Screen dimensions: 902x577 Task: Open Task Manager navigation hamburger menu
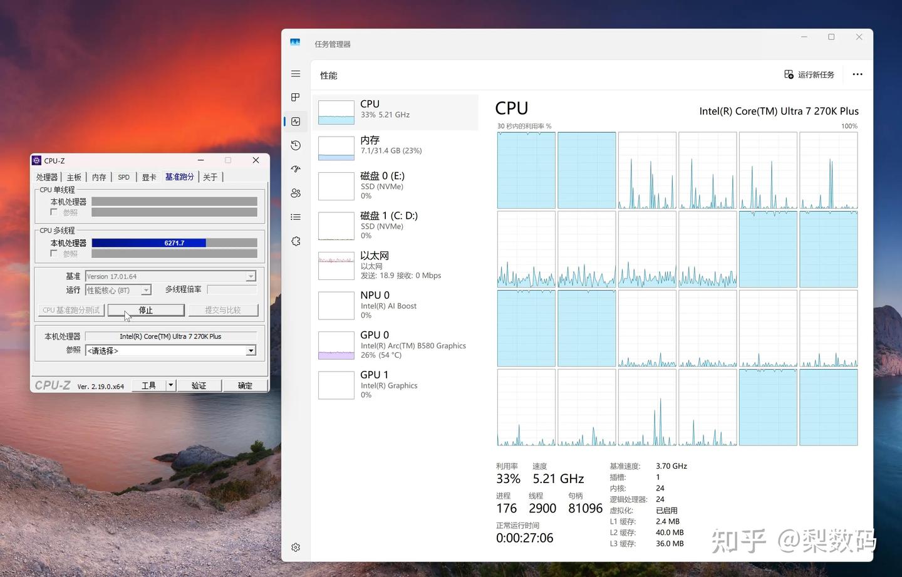pyautogui.click(x=296, y=74)
